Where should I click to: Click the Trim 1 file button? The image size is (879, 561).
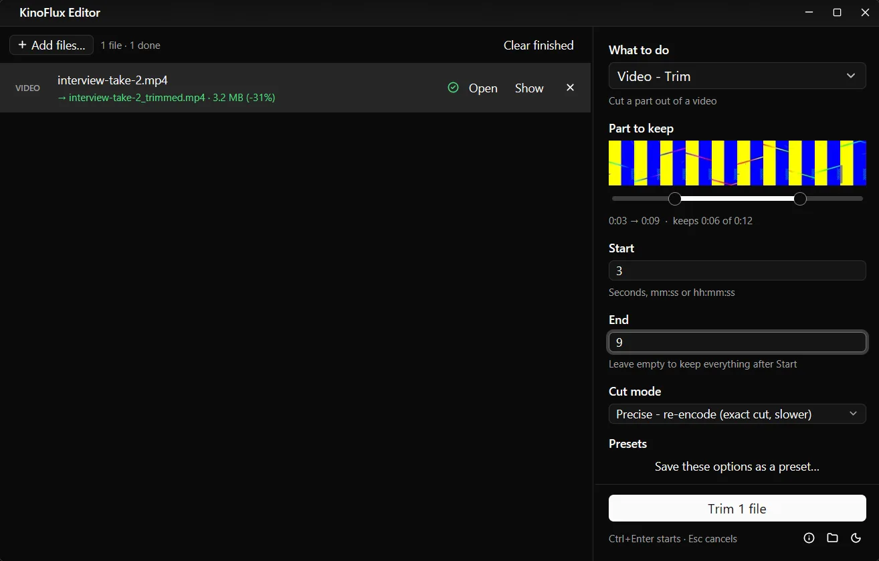click(737, 508)
